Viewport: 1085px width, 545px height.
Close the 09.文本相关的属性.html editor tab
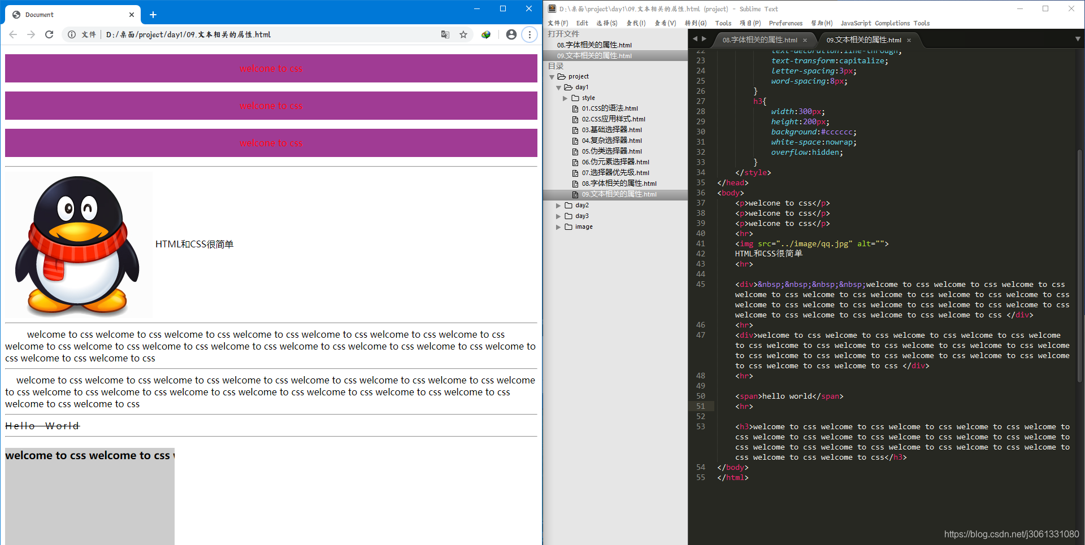[909, 40]
